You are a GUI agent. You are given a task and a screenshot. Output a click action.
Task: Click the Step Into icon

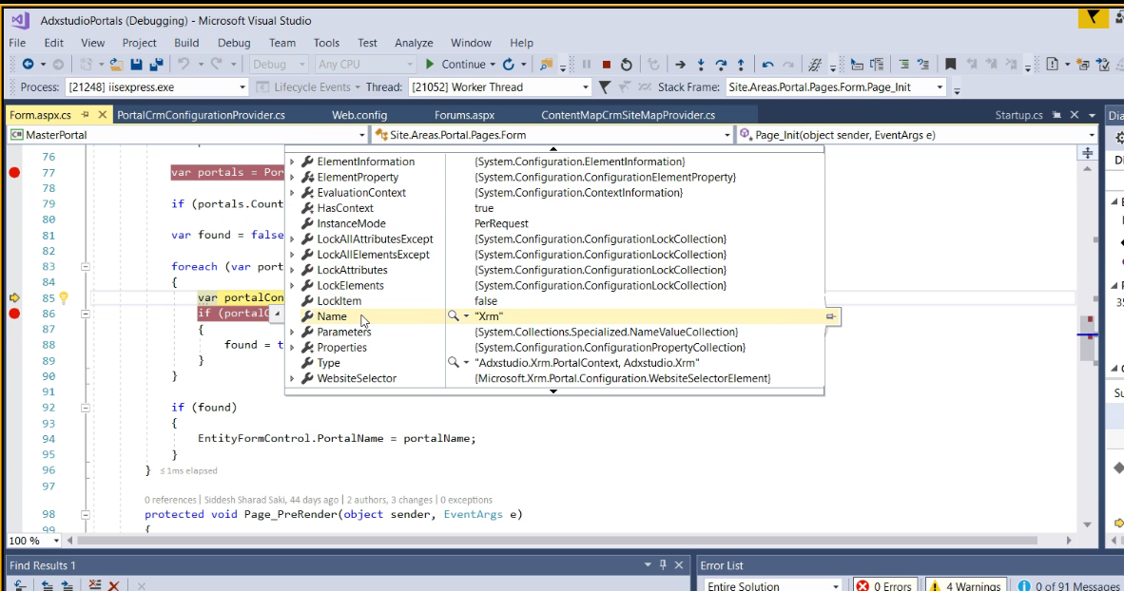tap(701, 65)
